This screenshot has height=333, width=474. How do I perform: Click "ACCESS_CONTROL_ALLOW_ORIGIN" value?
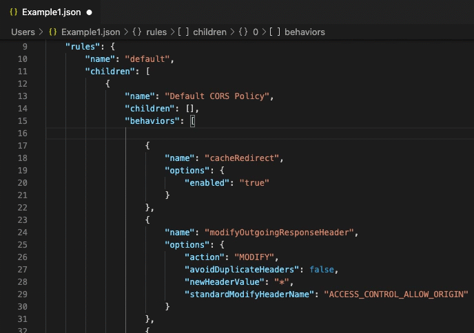(396, 294)
